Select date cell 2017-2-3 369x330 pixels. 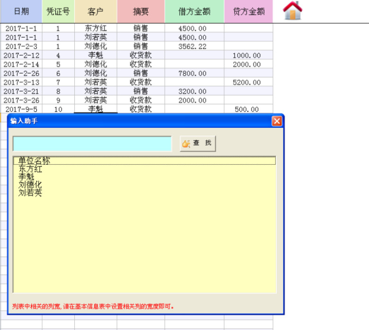pyautogui.click(x=21, y=46)
